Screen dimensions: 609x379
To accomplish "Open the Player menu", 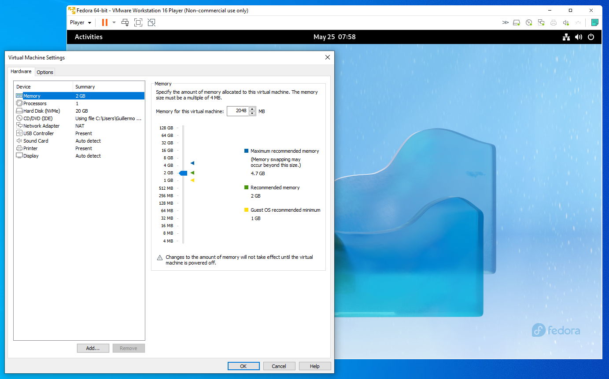I will click(x=81, y=22).
